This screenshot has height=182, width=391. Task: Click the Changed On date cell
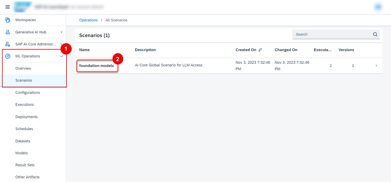[292, 66]
